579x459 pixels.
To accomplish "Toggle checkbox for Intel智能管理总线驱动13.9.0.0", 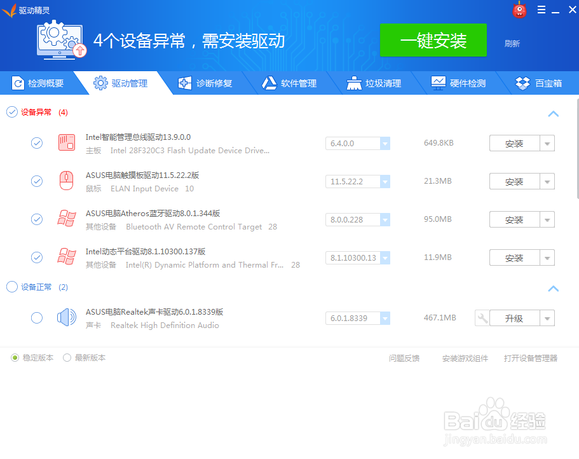I will [37, 143].
